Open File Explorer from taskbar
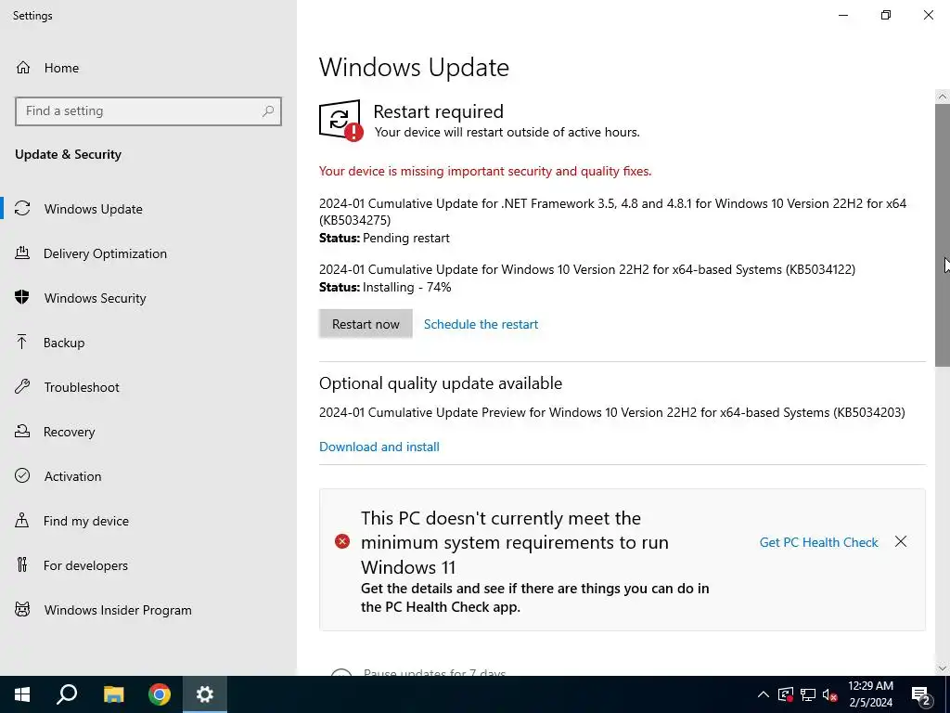The height and width of the screenshot is (713, 950). (x=113, y=694)
